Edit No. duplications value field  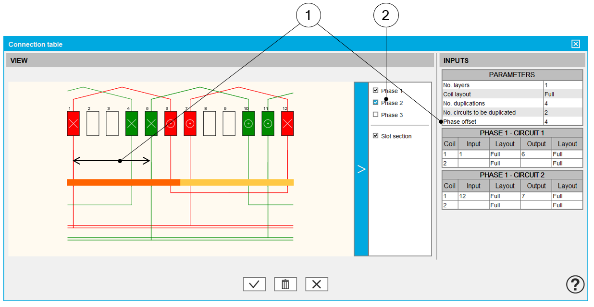(x=562, y=104)
